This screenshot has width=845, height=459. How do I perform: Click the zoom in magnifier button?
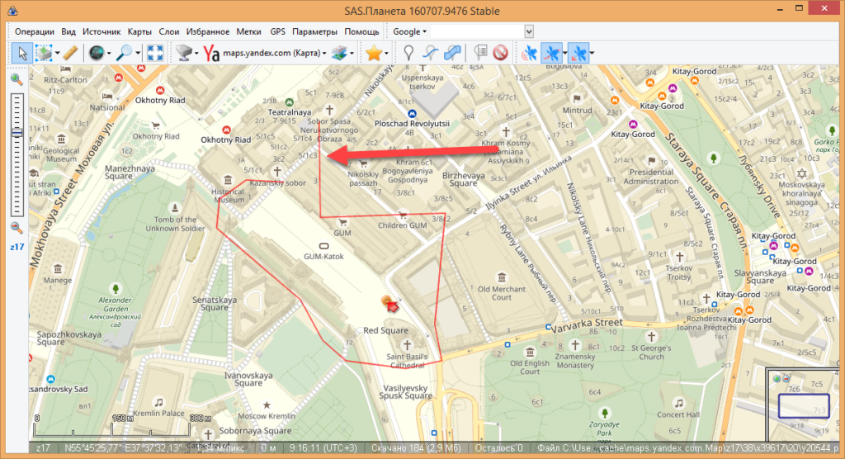point(17,80)
